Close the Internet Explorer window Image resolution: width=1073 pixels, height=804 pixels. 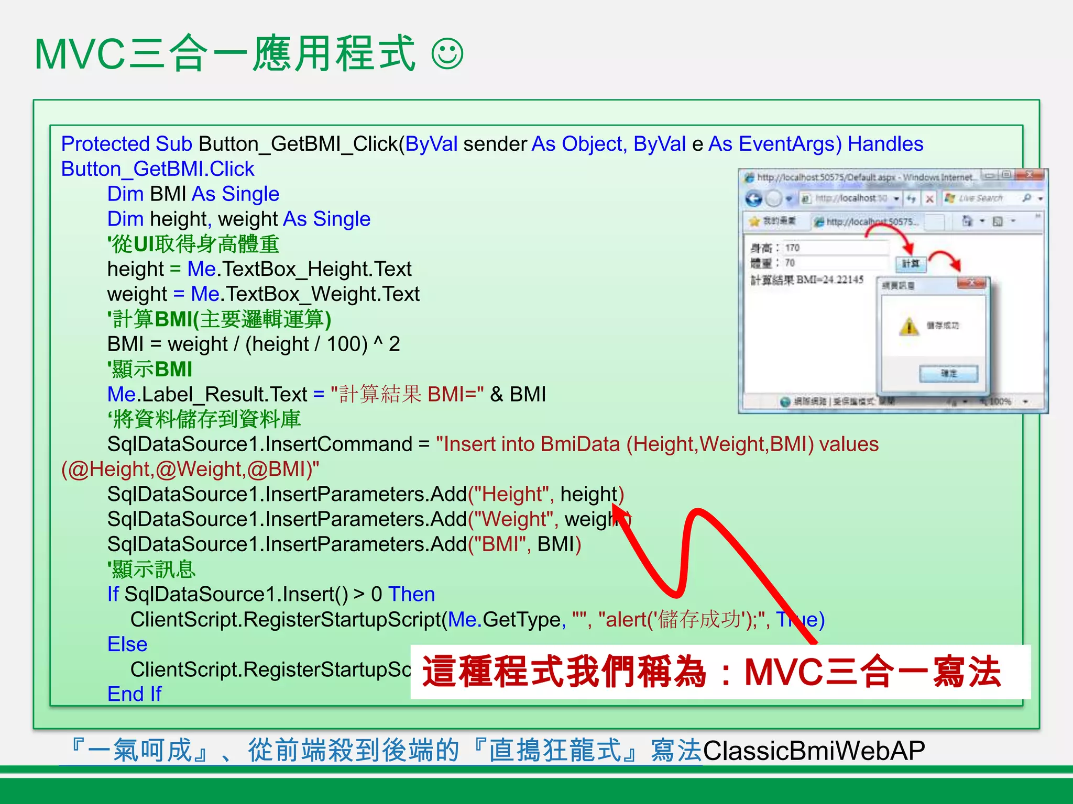(x=1029, y=175)
